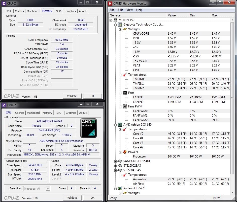Click the Powers flame icon

click(x=125, y=152)
